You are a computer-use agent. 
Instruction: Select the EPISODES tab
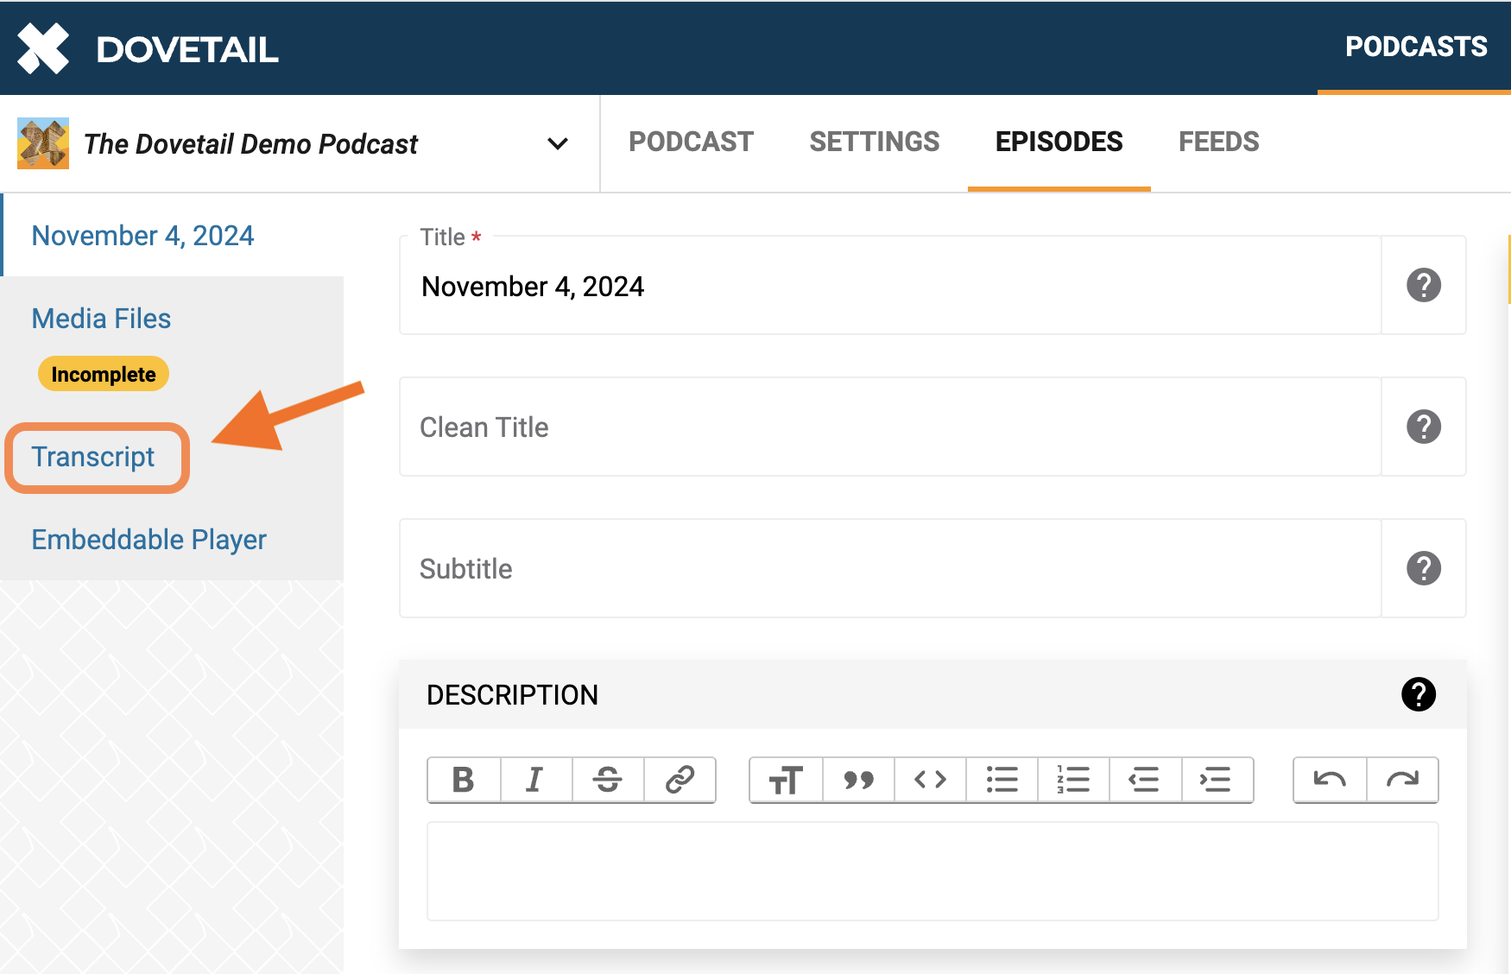[x=1059, y=142]
